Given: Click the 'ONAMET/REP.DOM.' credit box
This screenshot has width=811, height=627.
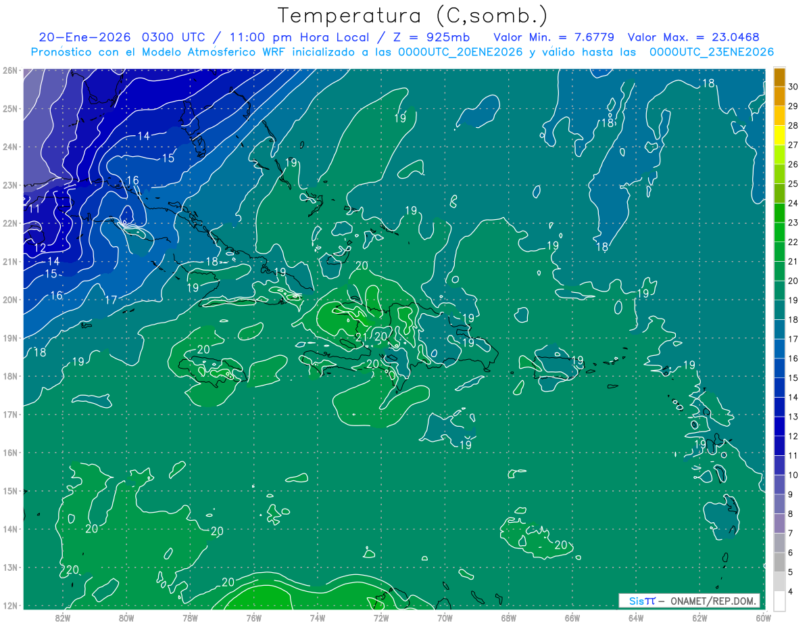Looking at the screenshot, I should pyautogui.click(x=689, y=601).
